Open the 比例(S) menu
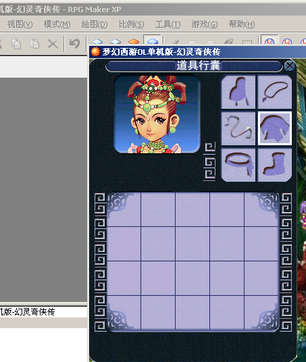 coord(132,24)
